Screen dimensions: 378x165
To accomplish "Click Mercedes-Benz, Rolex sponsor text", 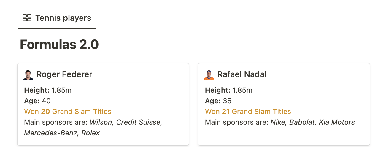I will (x=62, y=133).
